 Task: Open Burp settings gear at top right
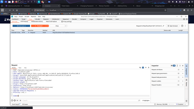click(x=187, y=19)
